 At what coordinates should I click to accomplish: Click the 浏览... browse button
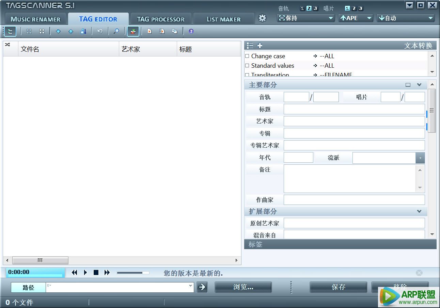click(243, 287)
